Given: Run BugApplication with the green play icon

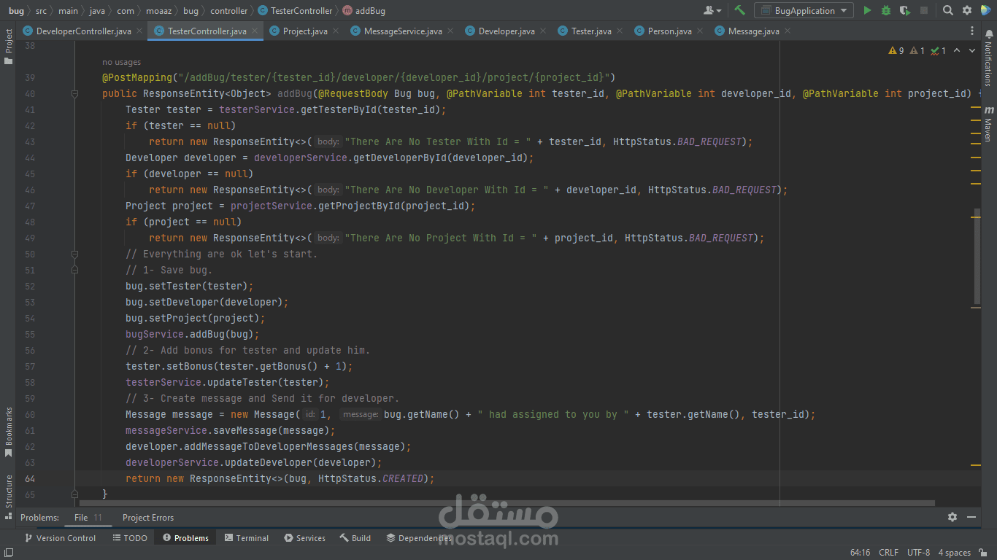Looking at the screenshot, I should tap(867, 10).
